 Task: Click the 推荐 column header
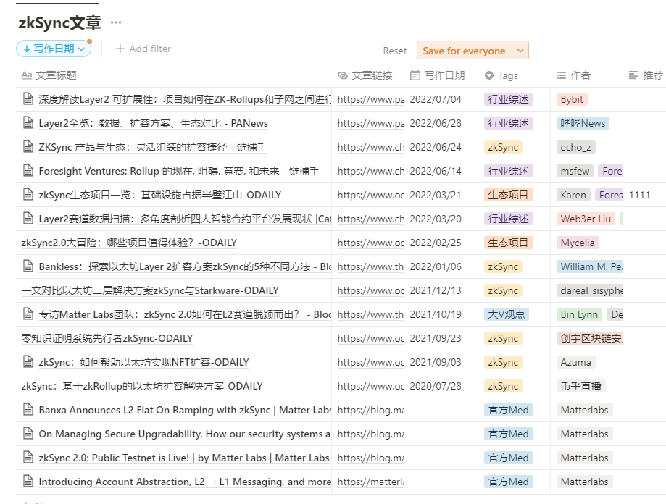coord(646,75)
